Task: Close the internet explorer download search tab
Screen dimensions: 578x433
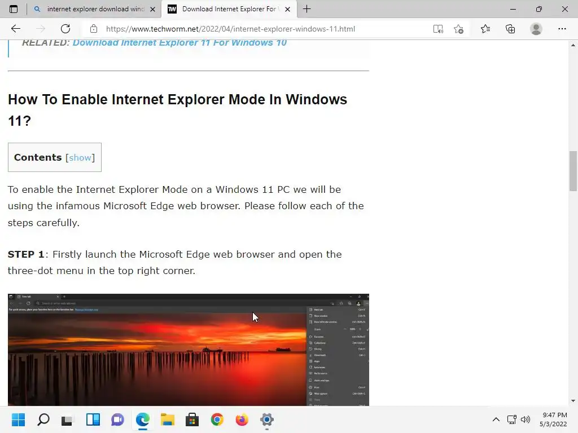Action: [152, 9]
